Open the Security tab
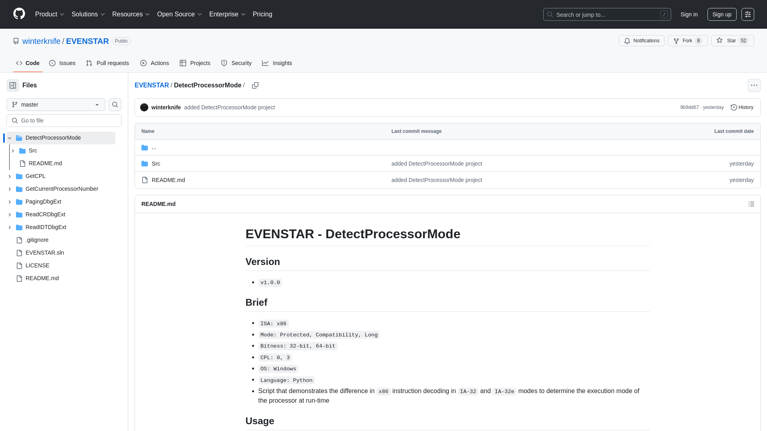This screenshot has height=431, width=767. [236, 63]
